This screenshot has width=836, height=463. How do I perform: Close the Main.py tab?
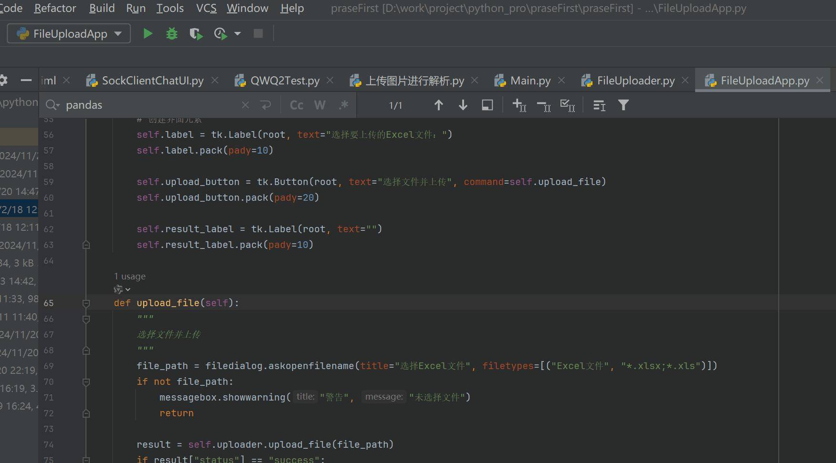coord(561,81)
